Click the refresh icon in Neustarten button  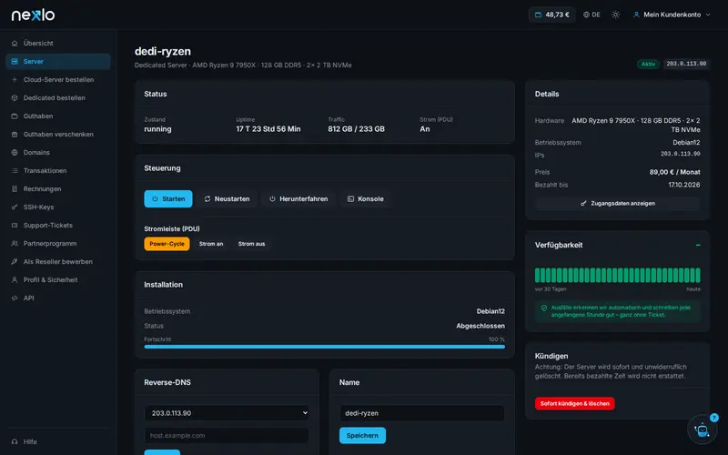[207, 198]
